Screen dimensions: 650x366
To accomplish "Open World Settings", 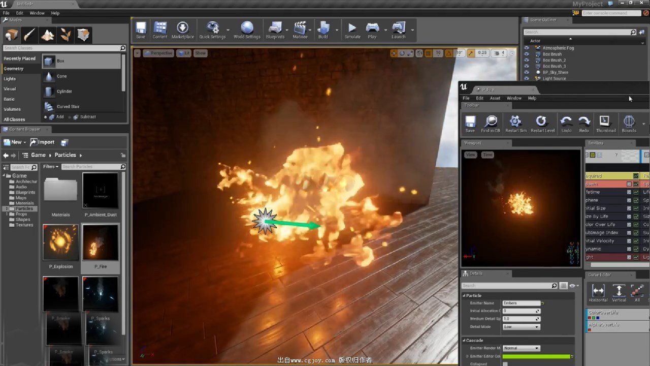I will pyautogui.click(x=247, y=30).
